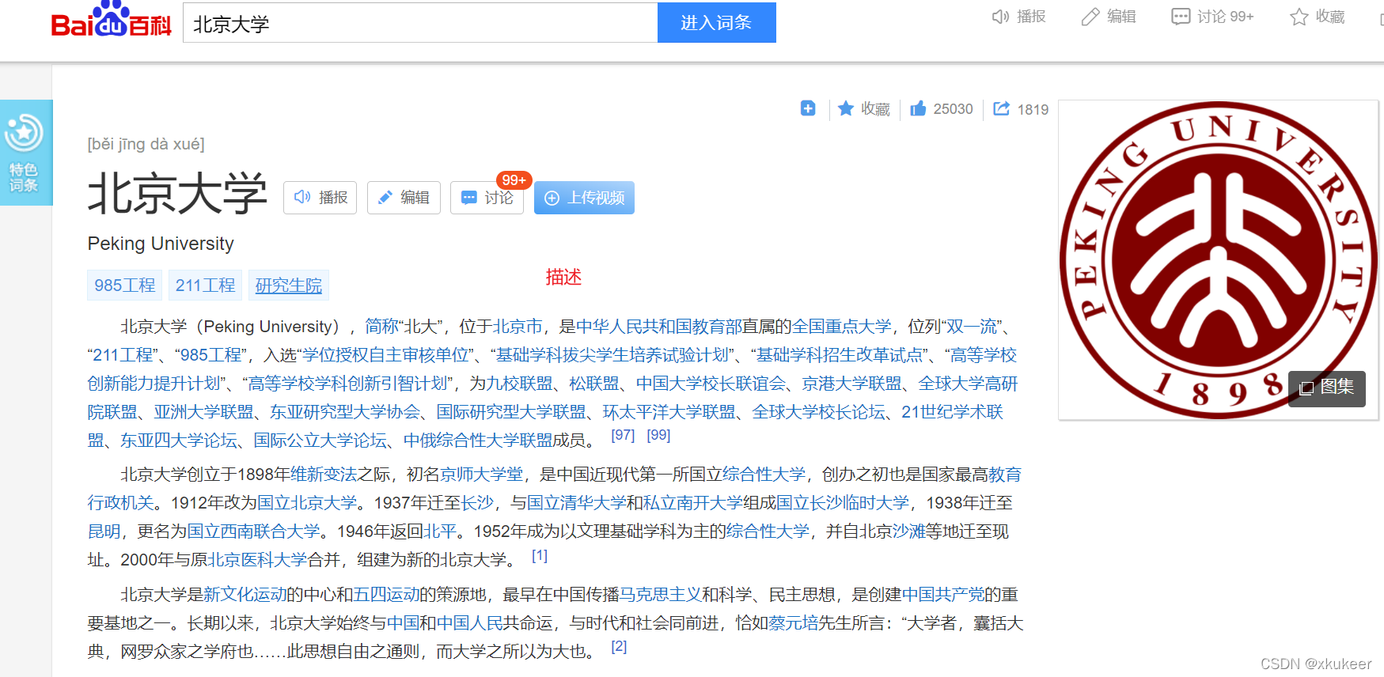Open the 亚洲大学联盟 link
Screen dimensions: 1384x677
click(203, 412)
